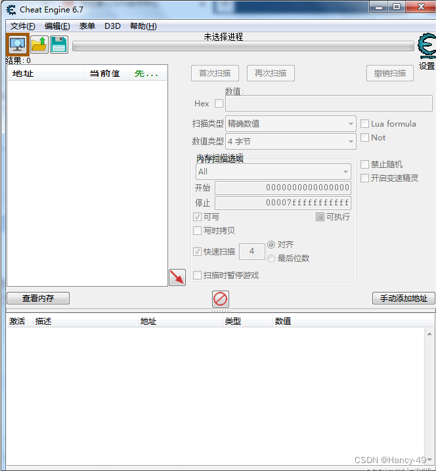The image size is (436, 471).
Task: Click the panel splitter grip dots
Action: (x=221, y=310)
